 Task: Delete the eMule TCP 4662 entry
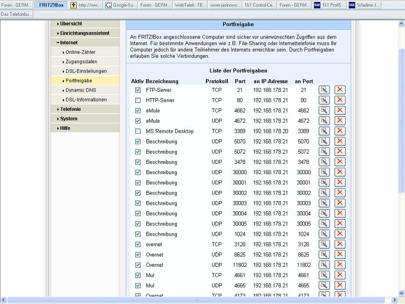340,111
